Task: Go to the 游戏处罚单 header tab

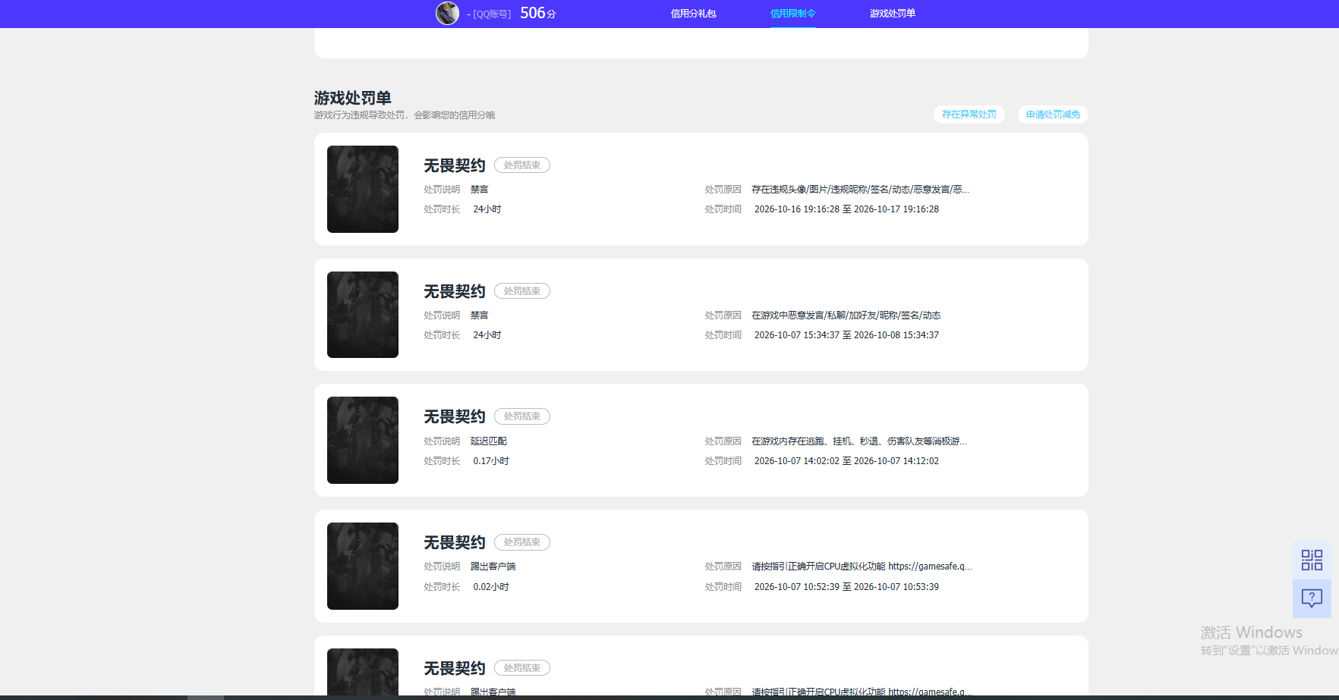Action: pos(892,14)
